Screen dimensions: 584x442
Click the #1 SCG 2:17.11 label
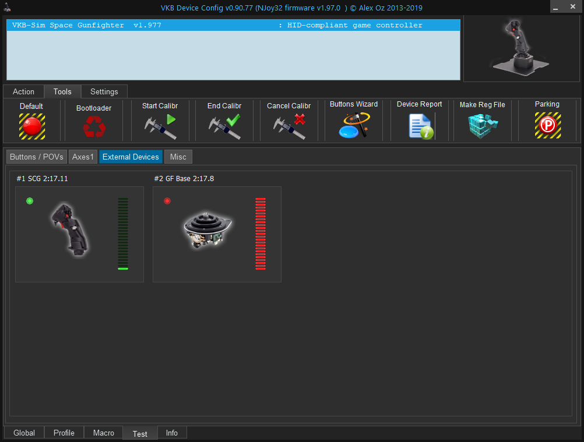[x=42, y=179]
